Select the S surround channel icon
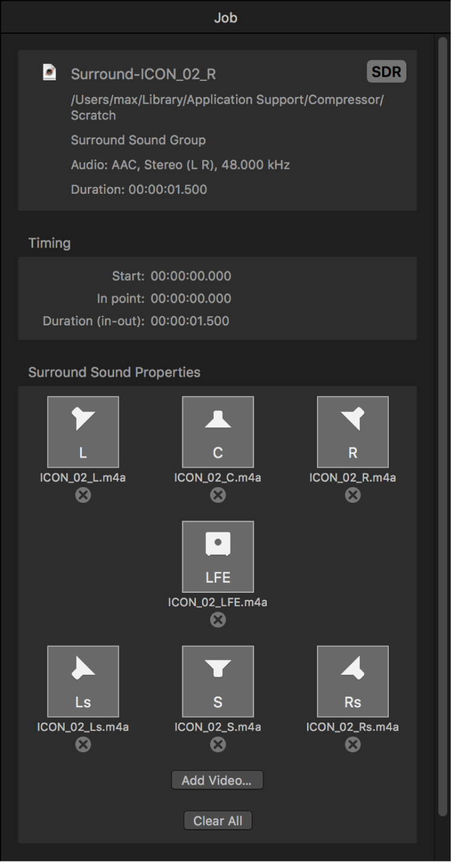Image resolution: width=451 pixels, height=862 pixels. point(217,681)
